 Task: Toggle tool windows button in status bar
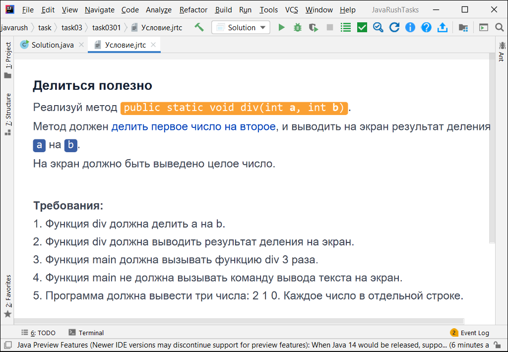pos(8,345)
